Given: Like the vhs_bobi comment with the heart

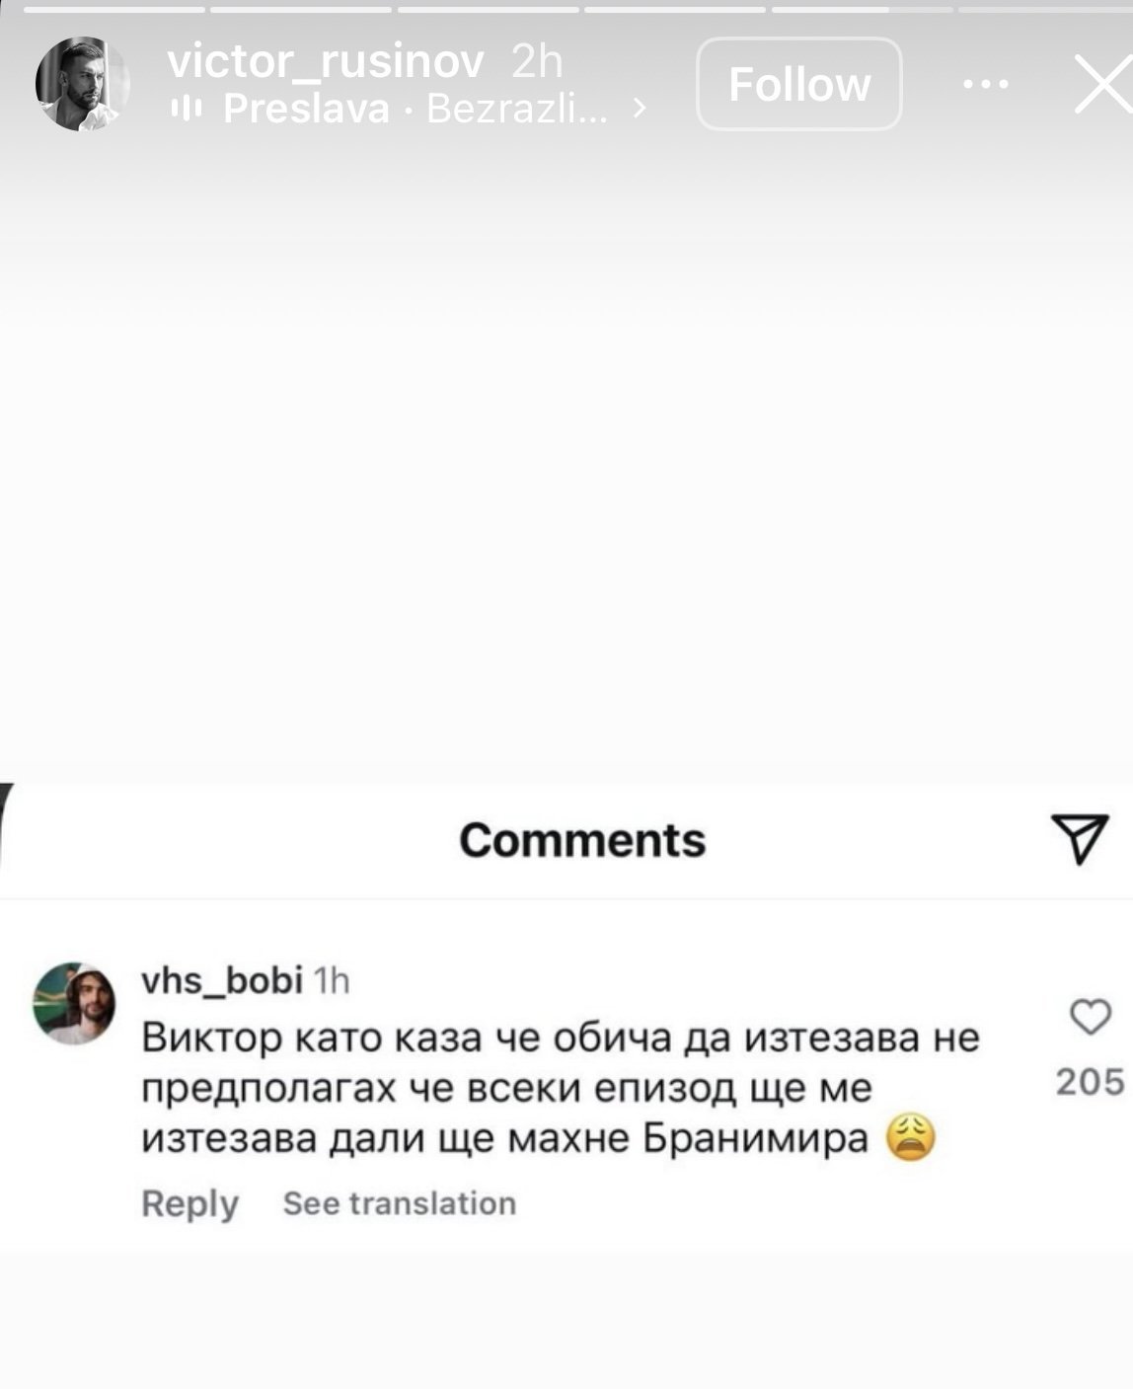Looking at the screenshot, I should click(x=1090, y=1017).
